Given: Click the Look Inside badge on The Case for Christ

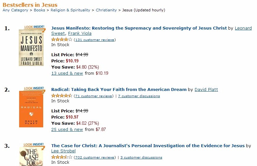Looking at the screenshot, I should coord(34,145).
